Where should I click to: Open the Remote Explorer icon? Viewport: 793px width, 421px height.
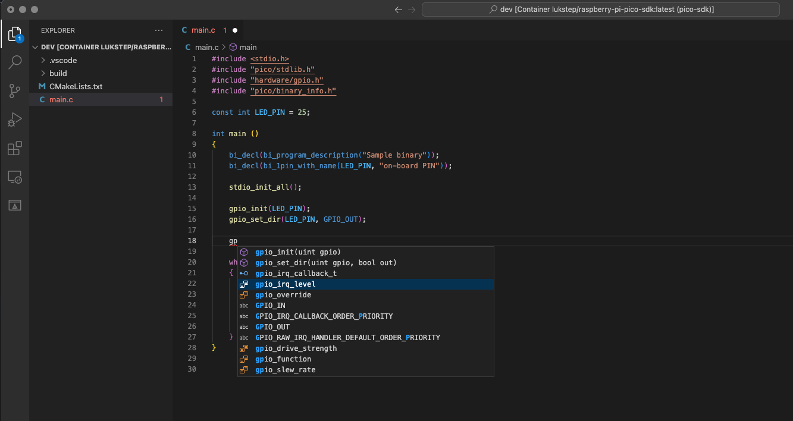coord(15,177)
